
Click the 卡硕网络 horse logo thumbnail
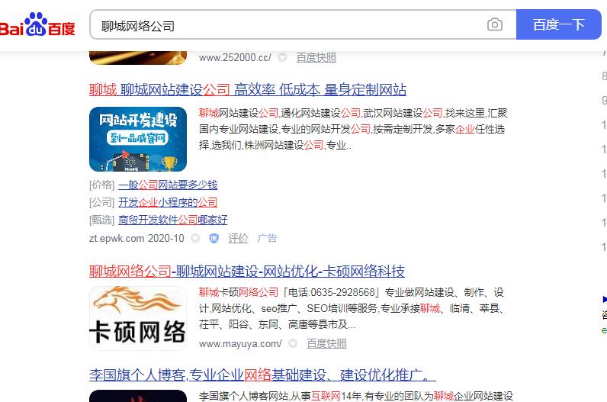[x=138, y=318]
